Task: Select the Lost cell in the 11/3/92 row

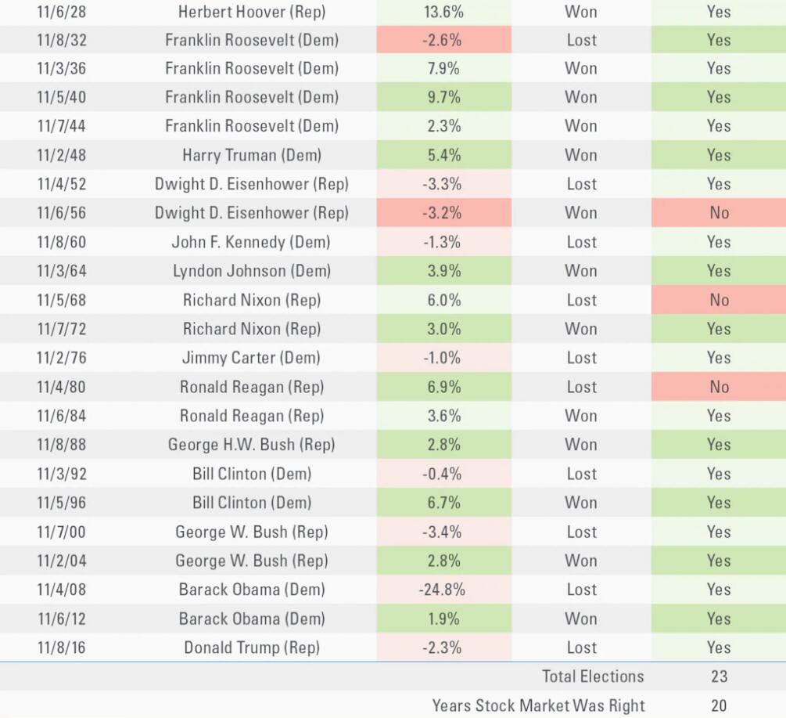Action: click(x=581, y=474)
